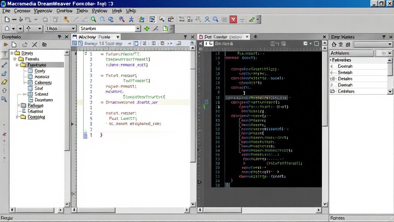394x222 pixels.
Task: Expand the Dateły root folder node
Action: [12, 53]
